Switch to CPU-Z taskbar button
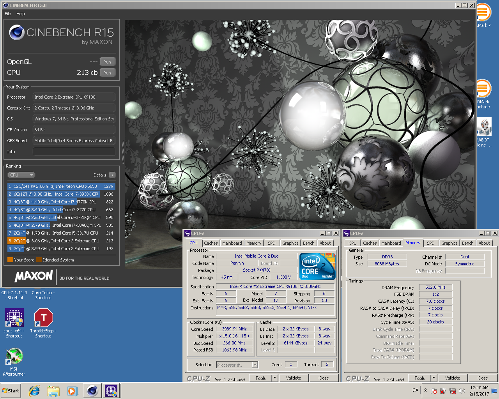The image size is (499, 399). [111, 391]
